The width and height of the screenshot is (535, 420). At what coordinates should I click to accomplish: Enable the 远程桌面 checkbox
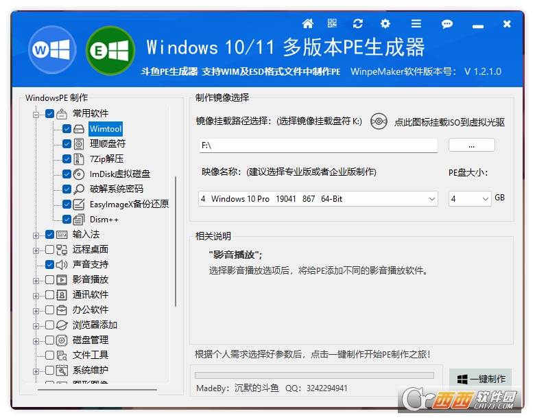click(50, 250)
